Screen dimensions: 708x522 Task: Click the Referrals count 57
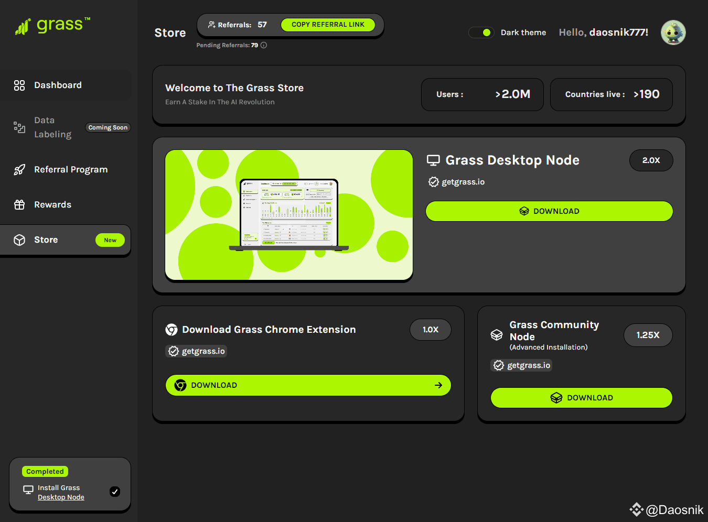pyautogui.click(x=262, y=25)
